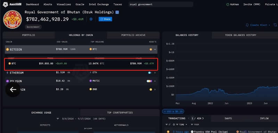Go to next transactions page arrow

coord(203,118)
